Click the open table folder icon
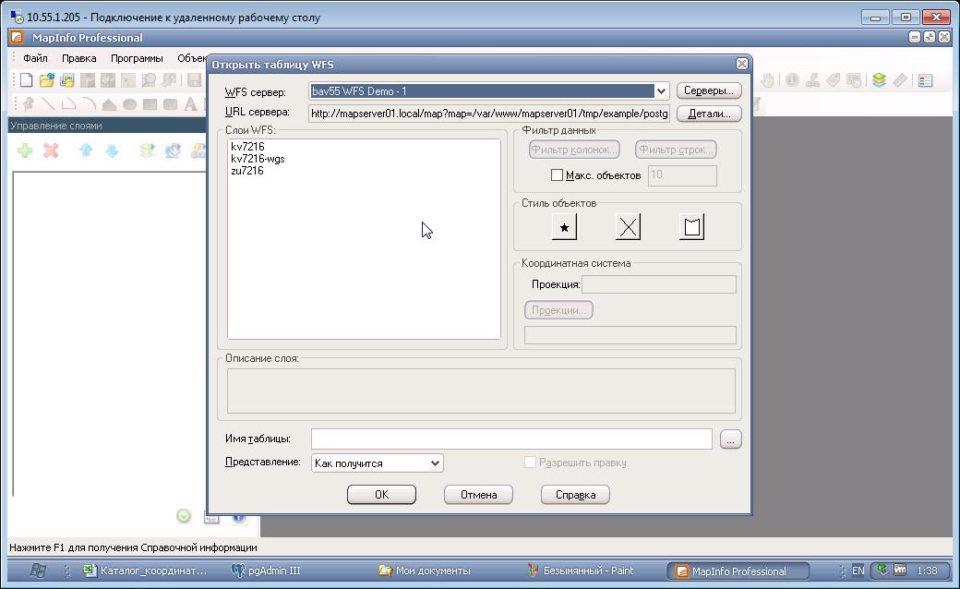The width and height of the screenshot is (960, 589). tap(46, 80)
